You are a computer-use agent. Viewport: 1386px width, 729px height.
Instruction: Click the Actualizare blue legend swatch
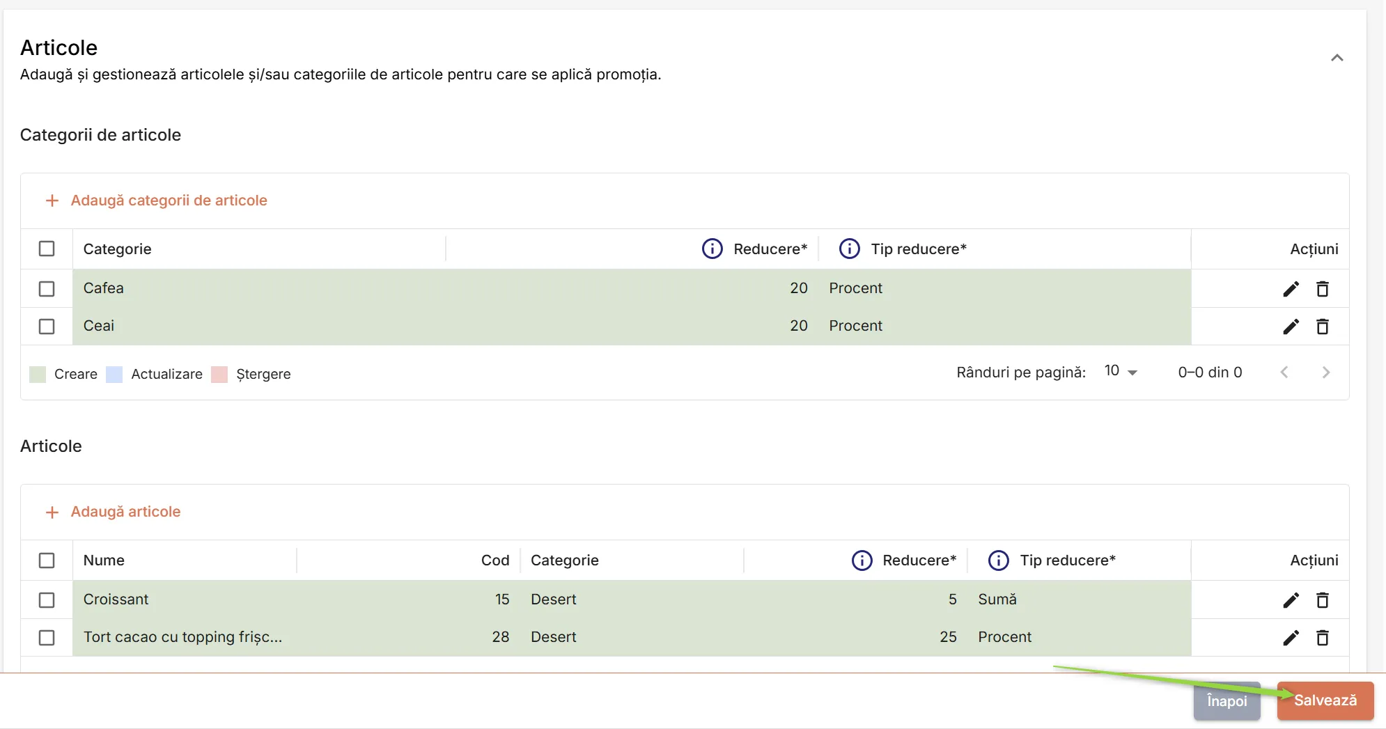coord(114,375)
